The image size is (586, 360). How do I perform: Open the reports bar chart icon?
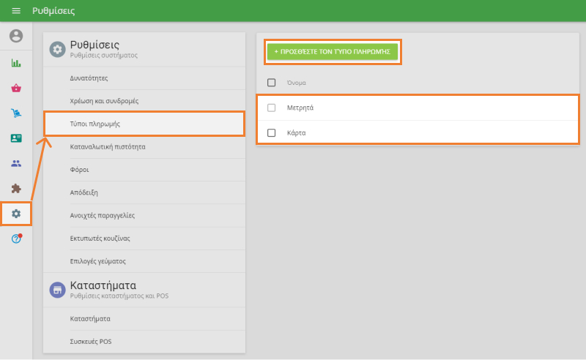click(16, 63)
